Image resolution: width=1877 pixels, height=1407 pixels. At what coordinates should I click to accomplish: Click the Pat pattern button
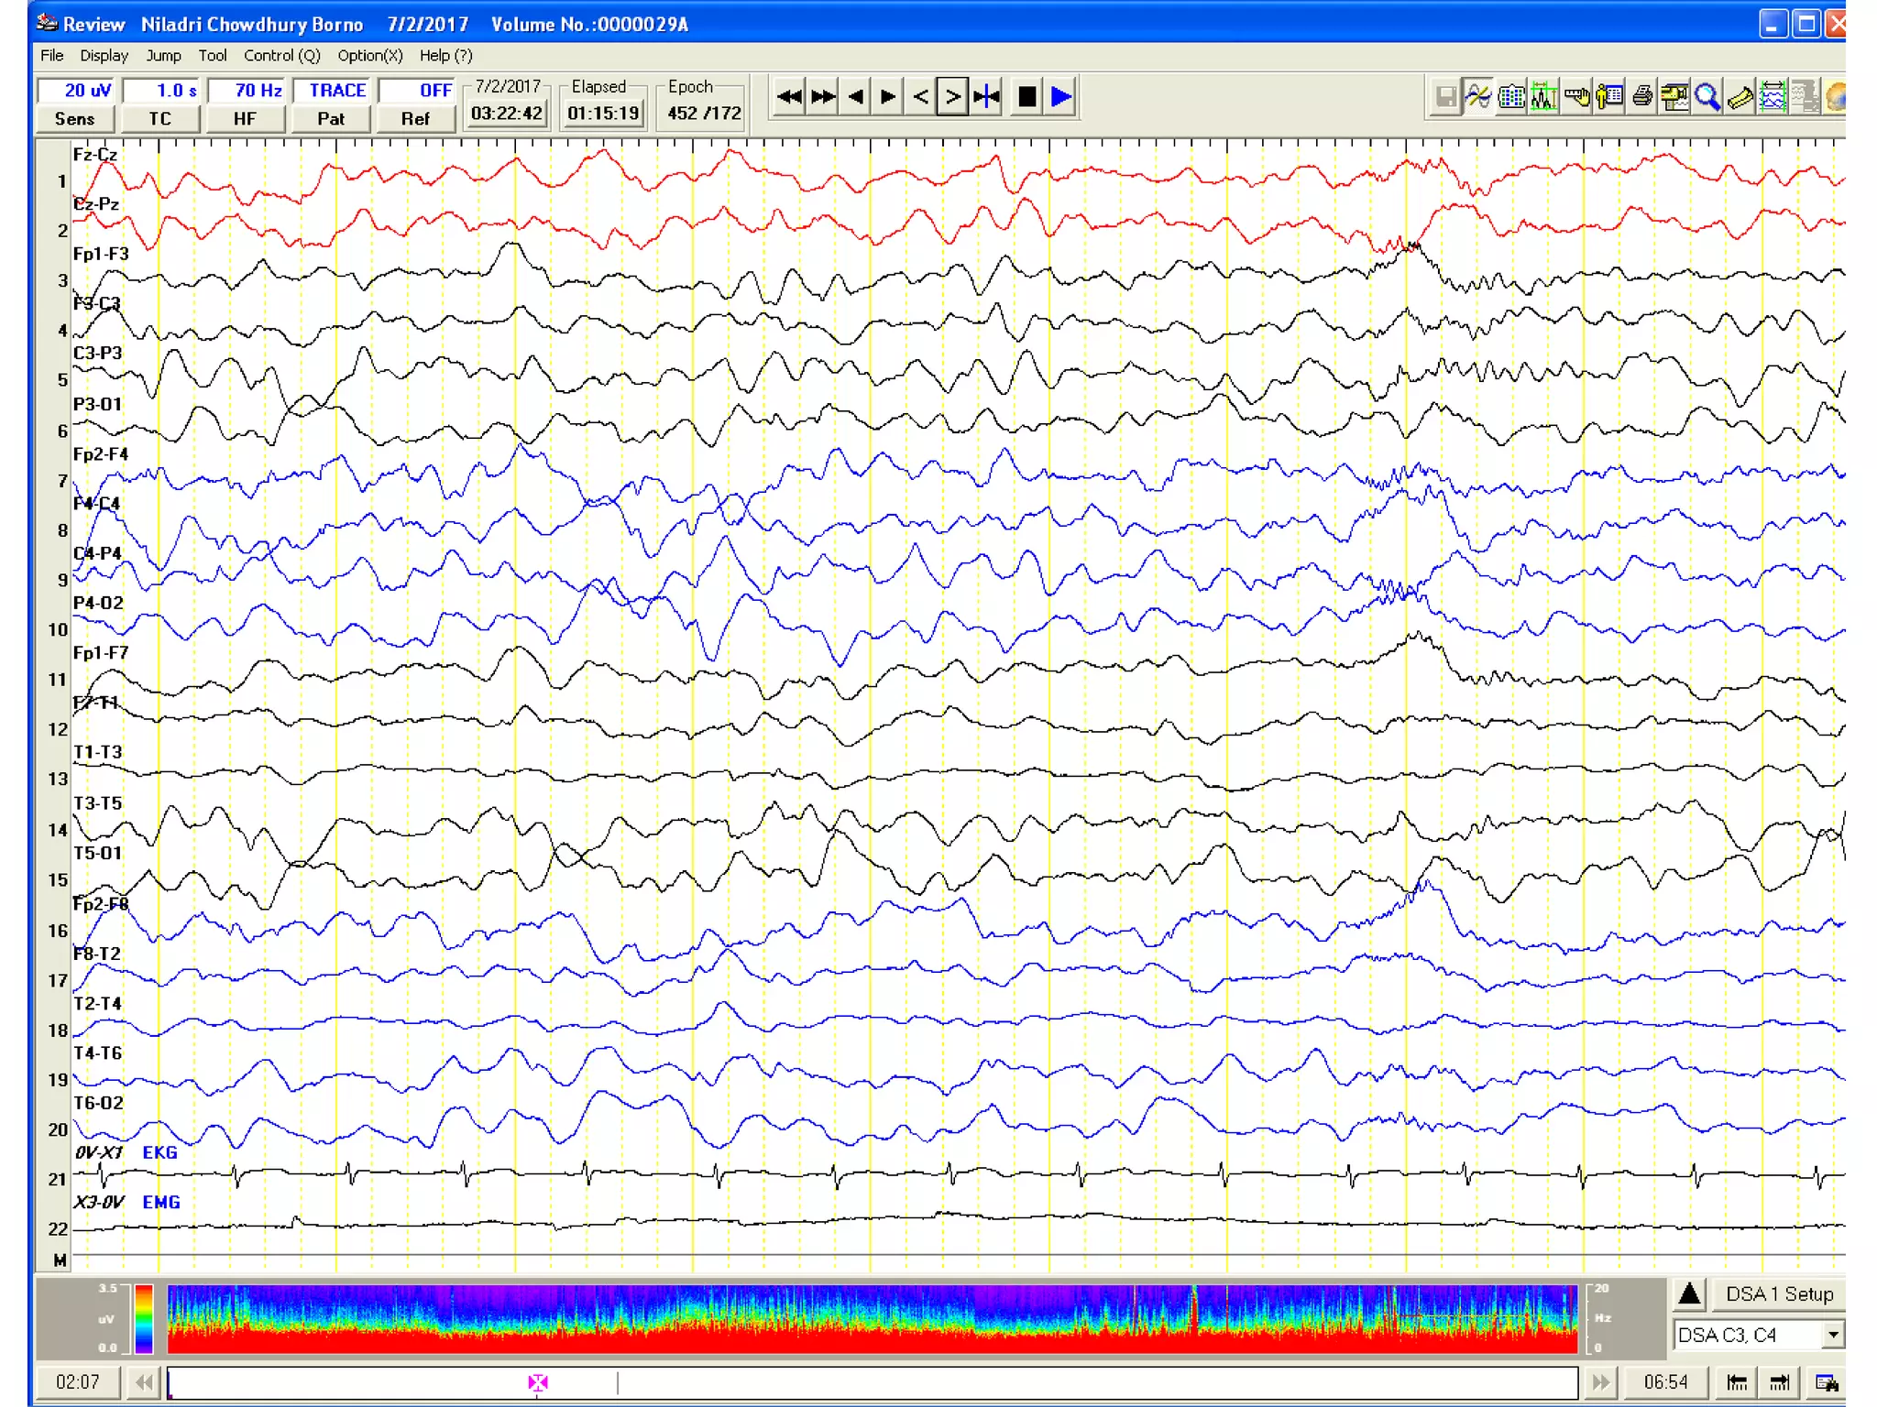pos(331,119)
